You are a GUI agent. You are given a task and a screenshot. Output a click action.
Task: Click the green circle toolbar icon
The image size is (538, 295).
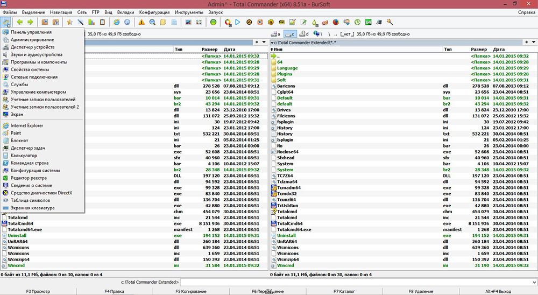click(x=214, y=22)
